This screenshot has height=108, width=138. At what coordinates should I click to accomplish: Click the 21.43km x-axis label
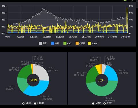coord(73,37)
